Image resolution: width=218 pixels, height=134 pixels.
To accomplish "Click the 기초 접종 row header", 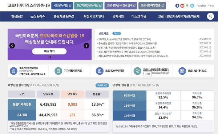I will [22, 115].
